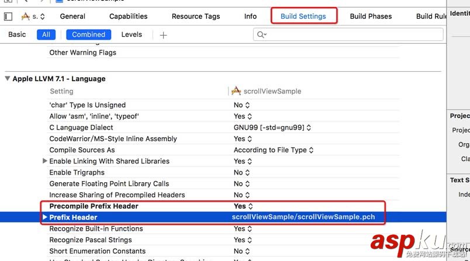The image size is (470, 261).
Task: Open the Build Settings tab
Action: point(303,16)
